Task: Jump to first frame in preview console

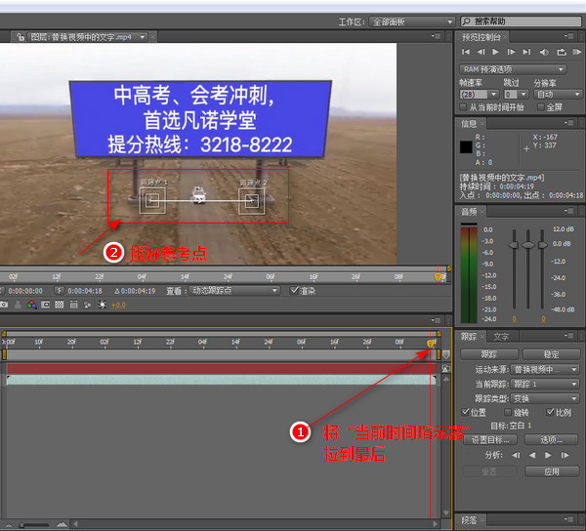Action: tap(466, 52)
